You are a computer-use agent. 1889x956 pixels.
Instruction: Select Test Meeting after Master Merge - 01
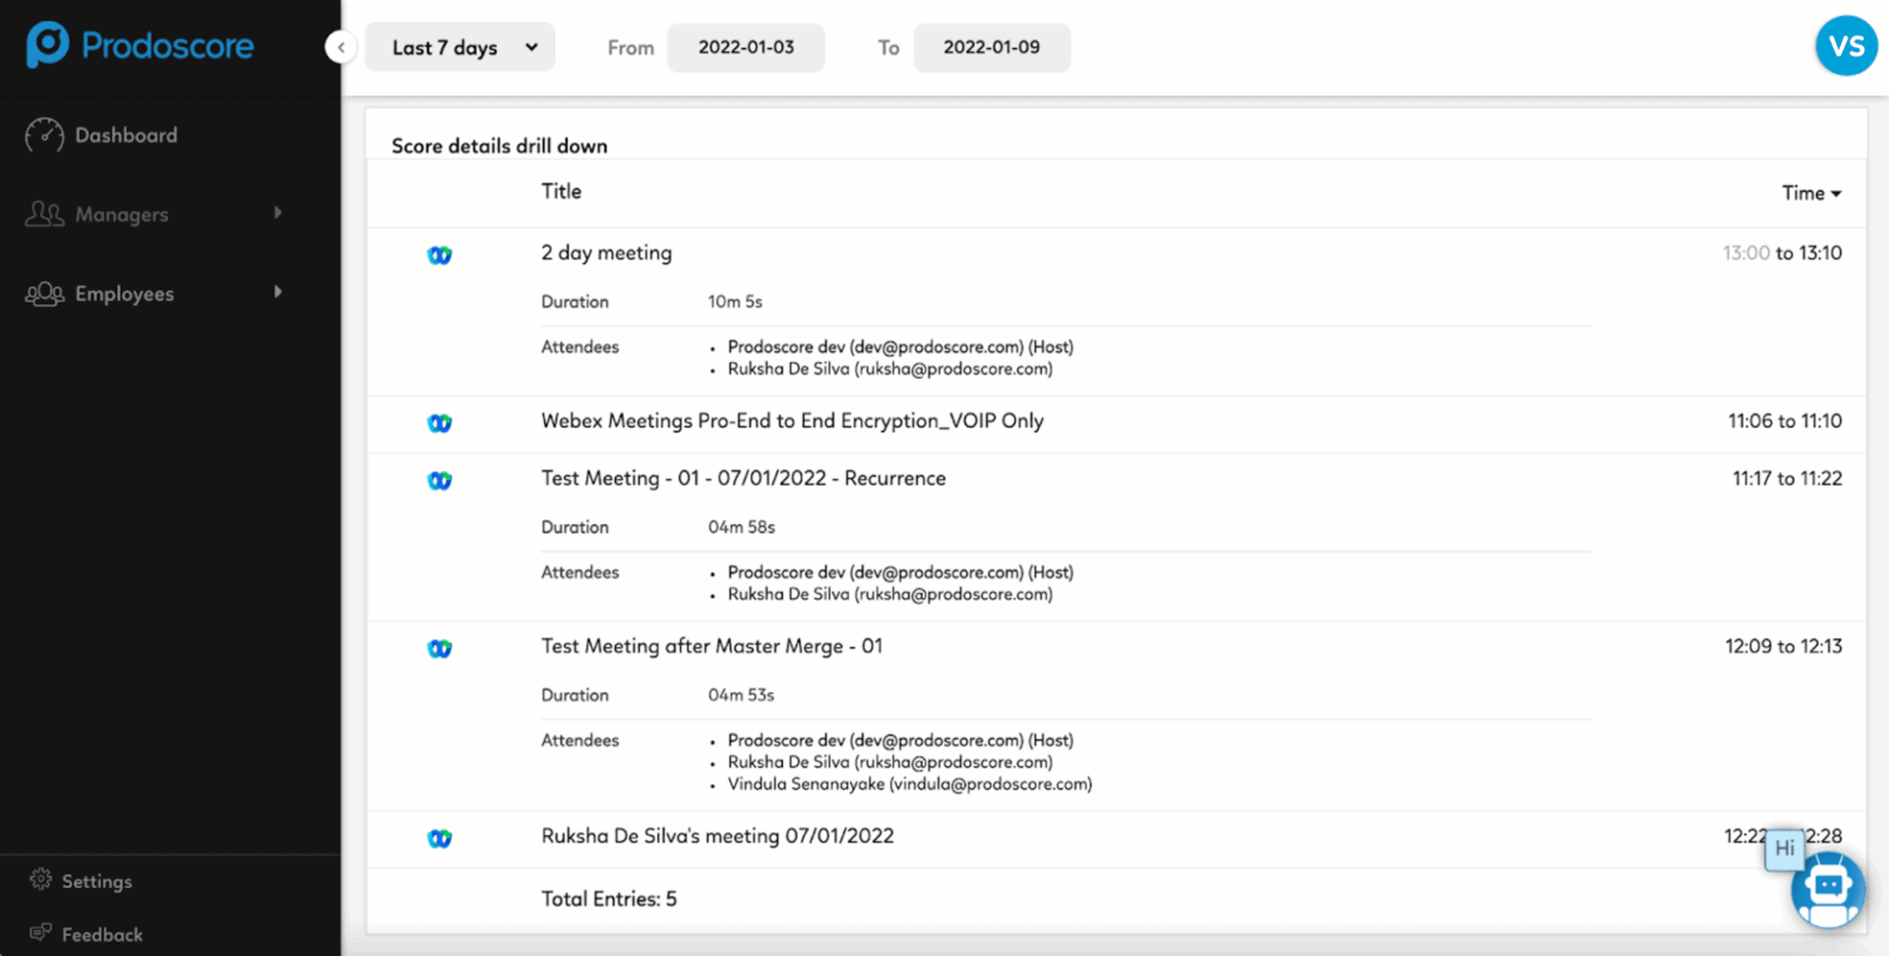click(x=711, y=646)
